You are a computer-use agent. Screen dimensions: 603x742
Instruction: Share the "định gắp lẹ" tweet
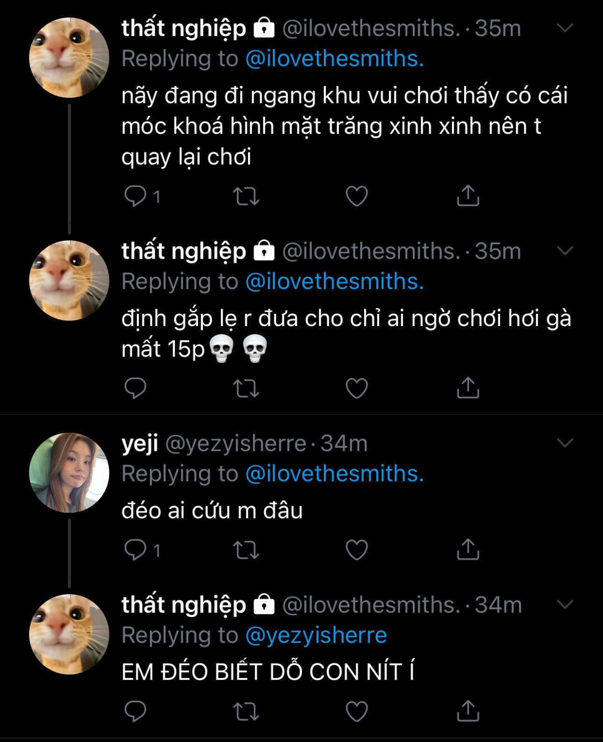tap(468, 388)
